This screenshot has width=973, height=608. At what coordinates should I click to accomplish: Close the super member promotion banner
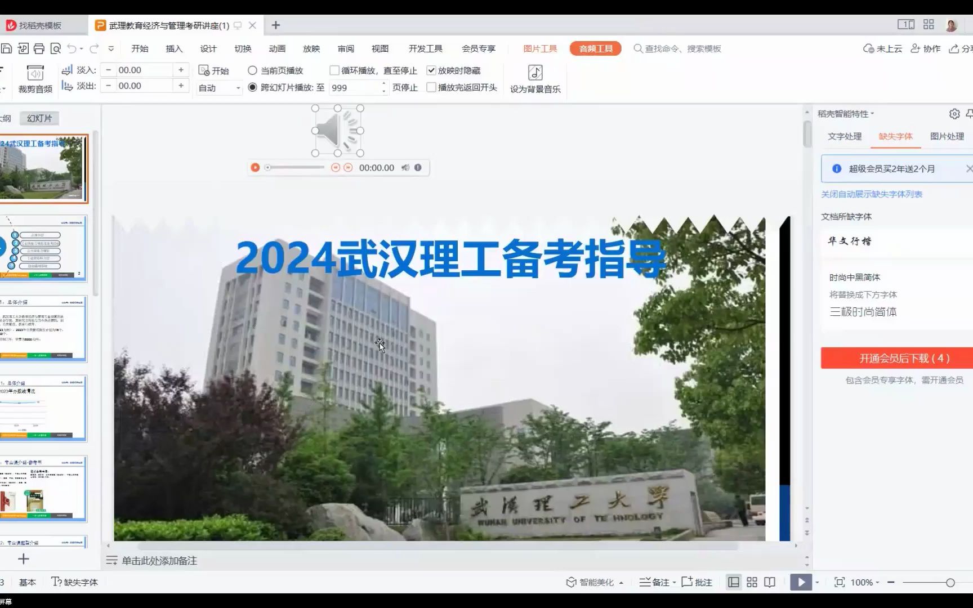point(968,168)
